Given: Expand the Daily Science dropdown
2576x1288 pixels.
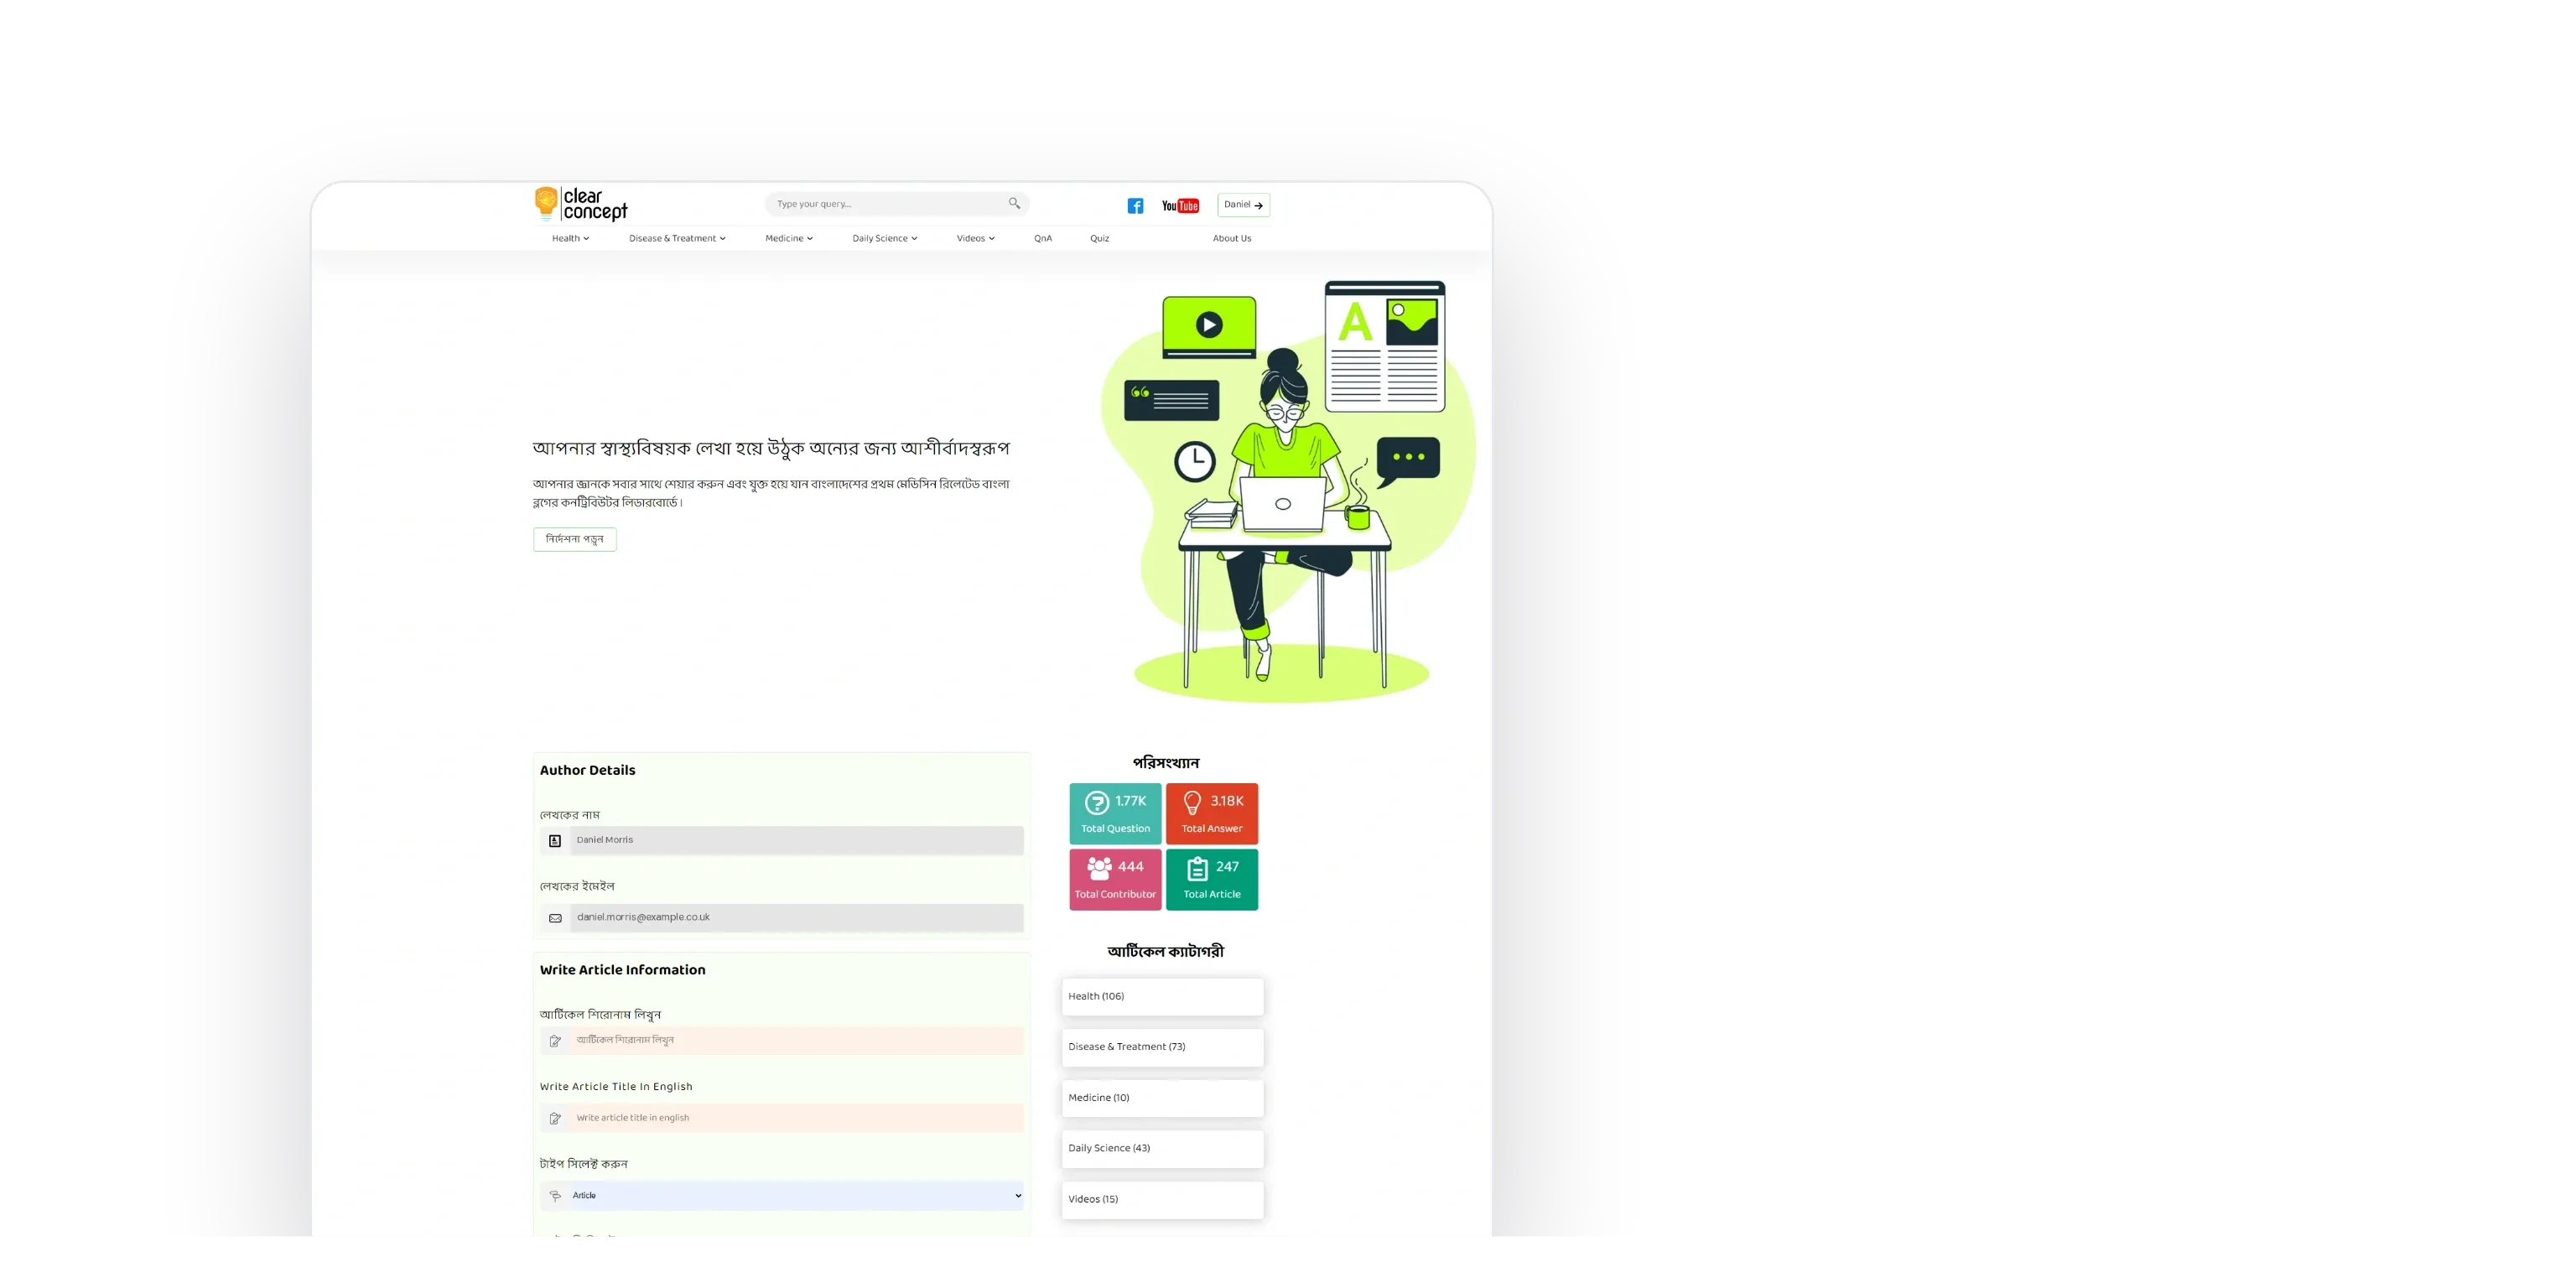Looking at the screenshot, I should click(885, 238).
